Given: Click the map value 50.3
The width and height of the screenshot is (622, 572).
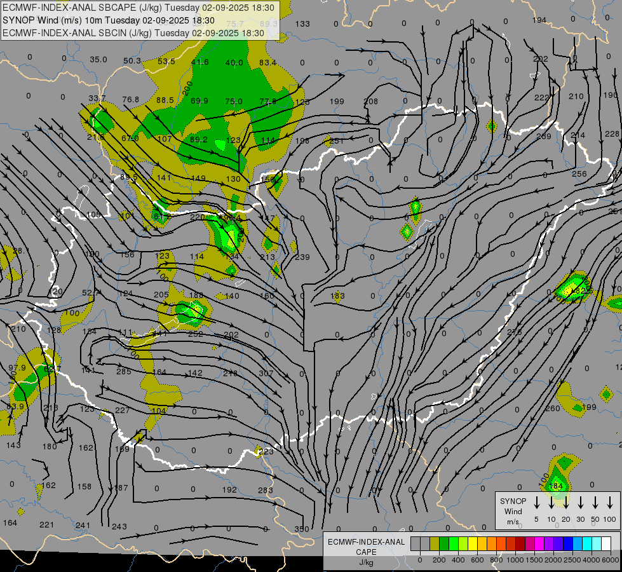Looking at the screenshot, I should tap(132, 61).
